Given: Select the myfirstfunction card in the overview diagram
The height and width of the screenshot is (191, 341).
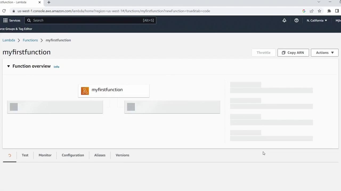Looking at the screenshot, I should point(114,91).
